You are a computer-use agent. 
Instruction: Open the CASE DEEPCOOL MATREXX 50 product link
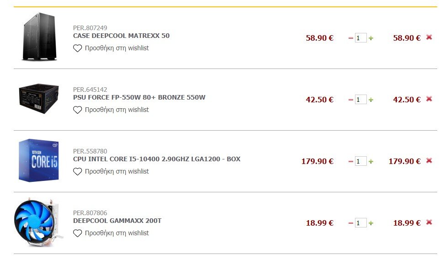click(121, 36)
